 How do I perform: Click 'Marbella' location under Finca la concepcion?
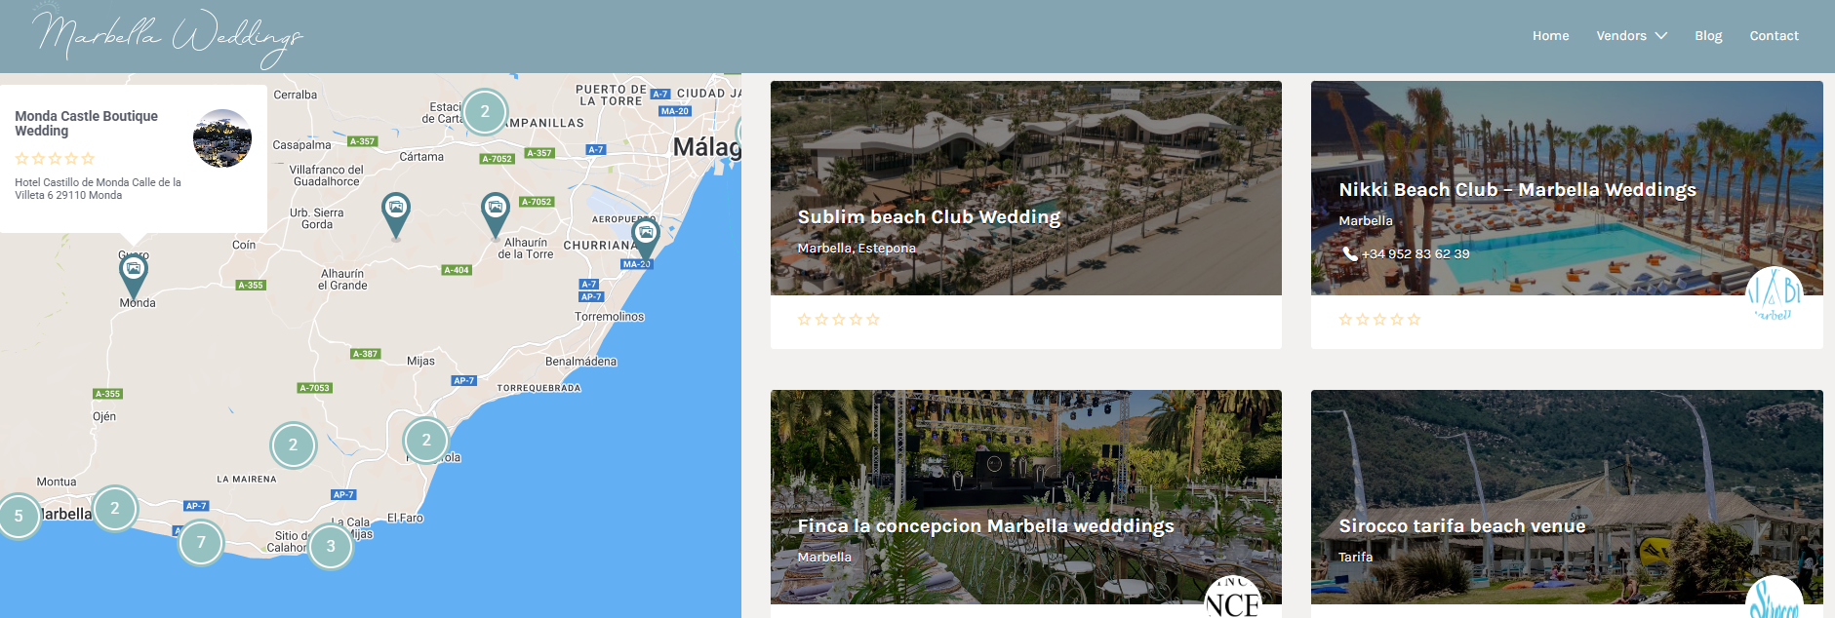824,557
